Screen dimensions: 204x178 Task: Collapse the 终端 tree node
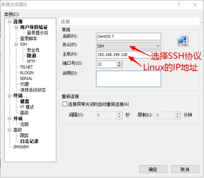pyautogui.click(x=10, y=96)
